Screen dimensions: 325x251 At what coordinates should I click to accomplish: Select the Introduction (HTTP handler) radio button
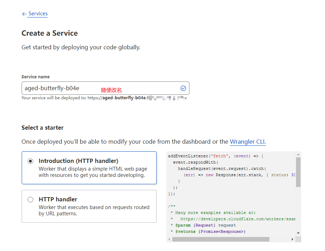click(31, 161)
